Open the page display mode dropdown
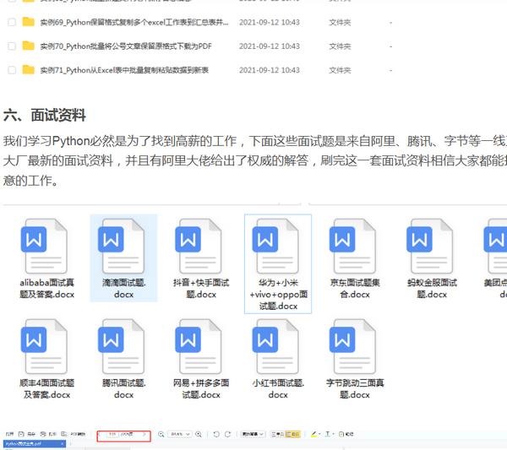 click(253, 434)
